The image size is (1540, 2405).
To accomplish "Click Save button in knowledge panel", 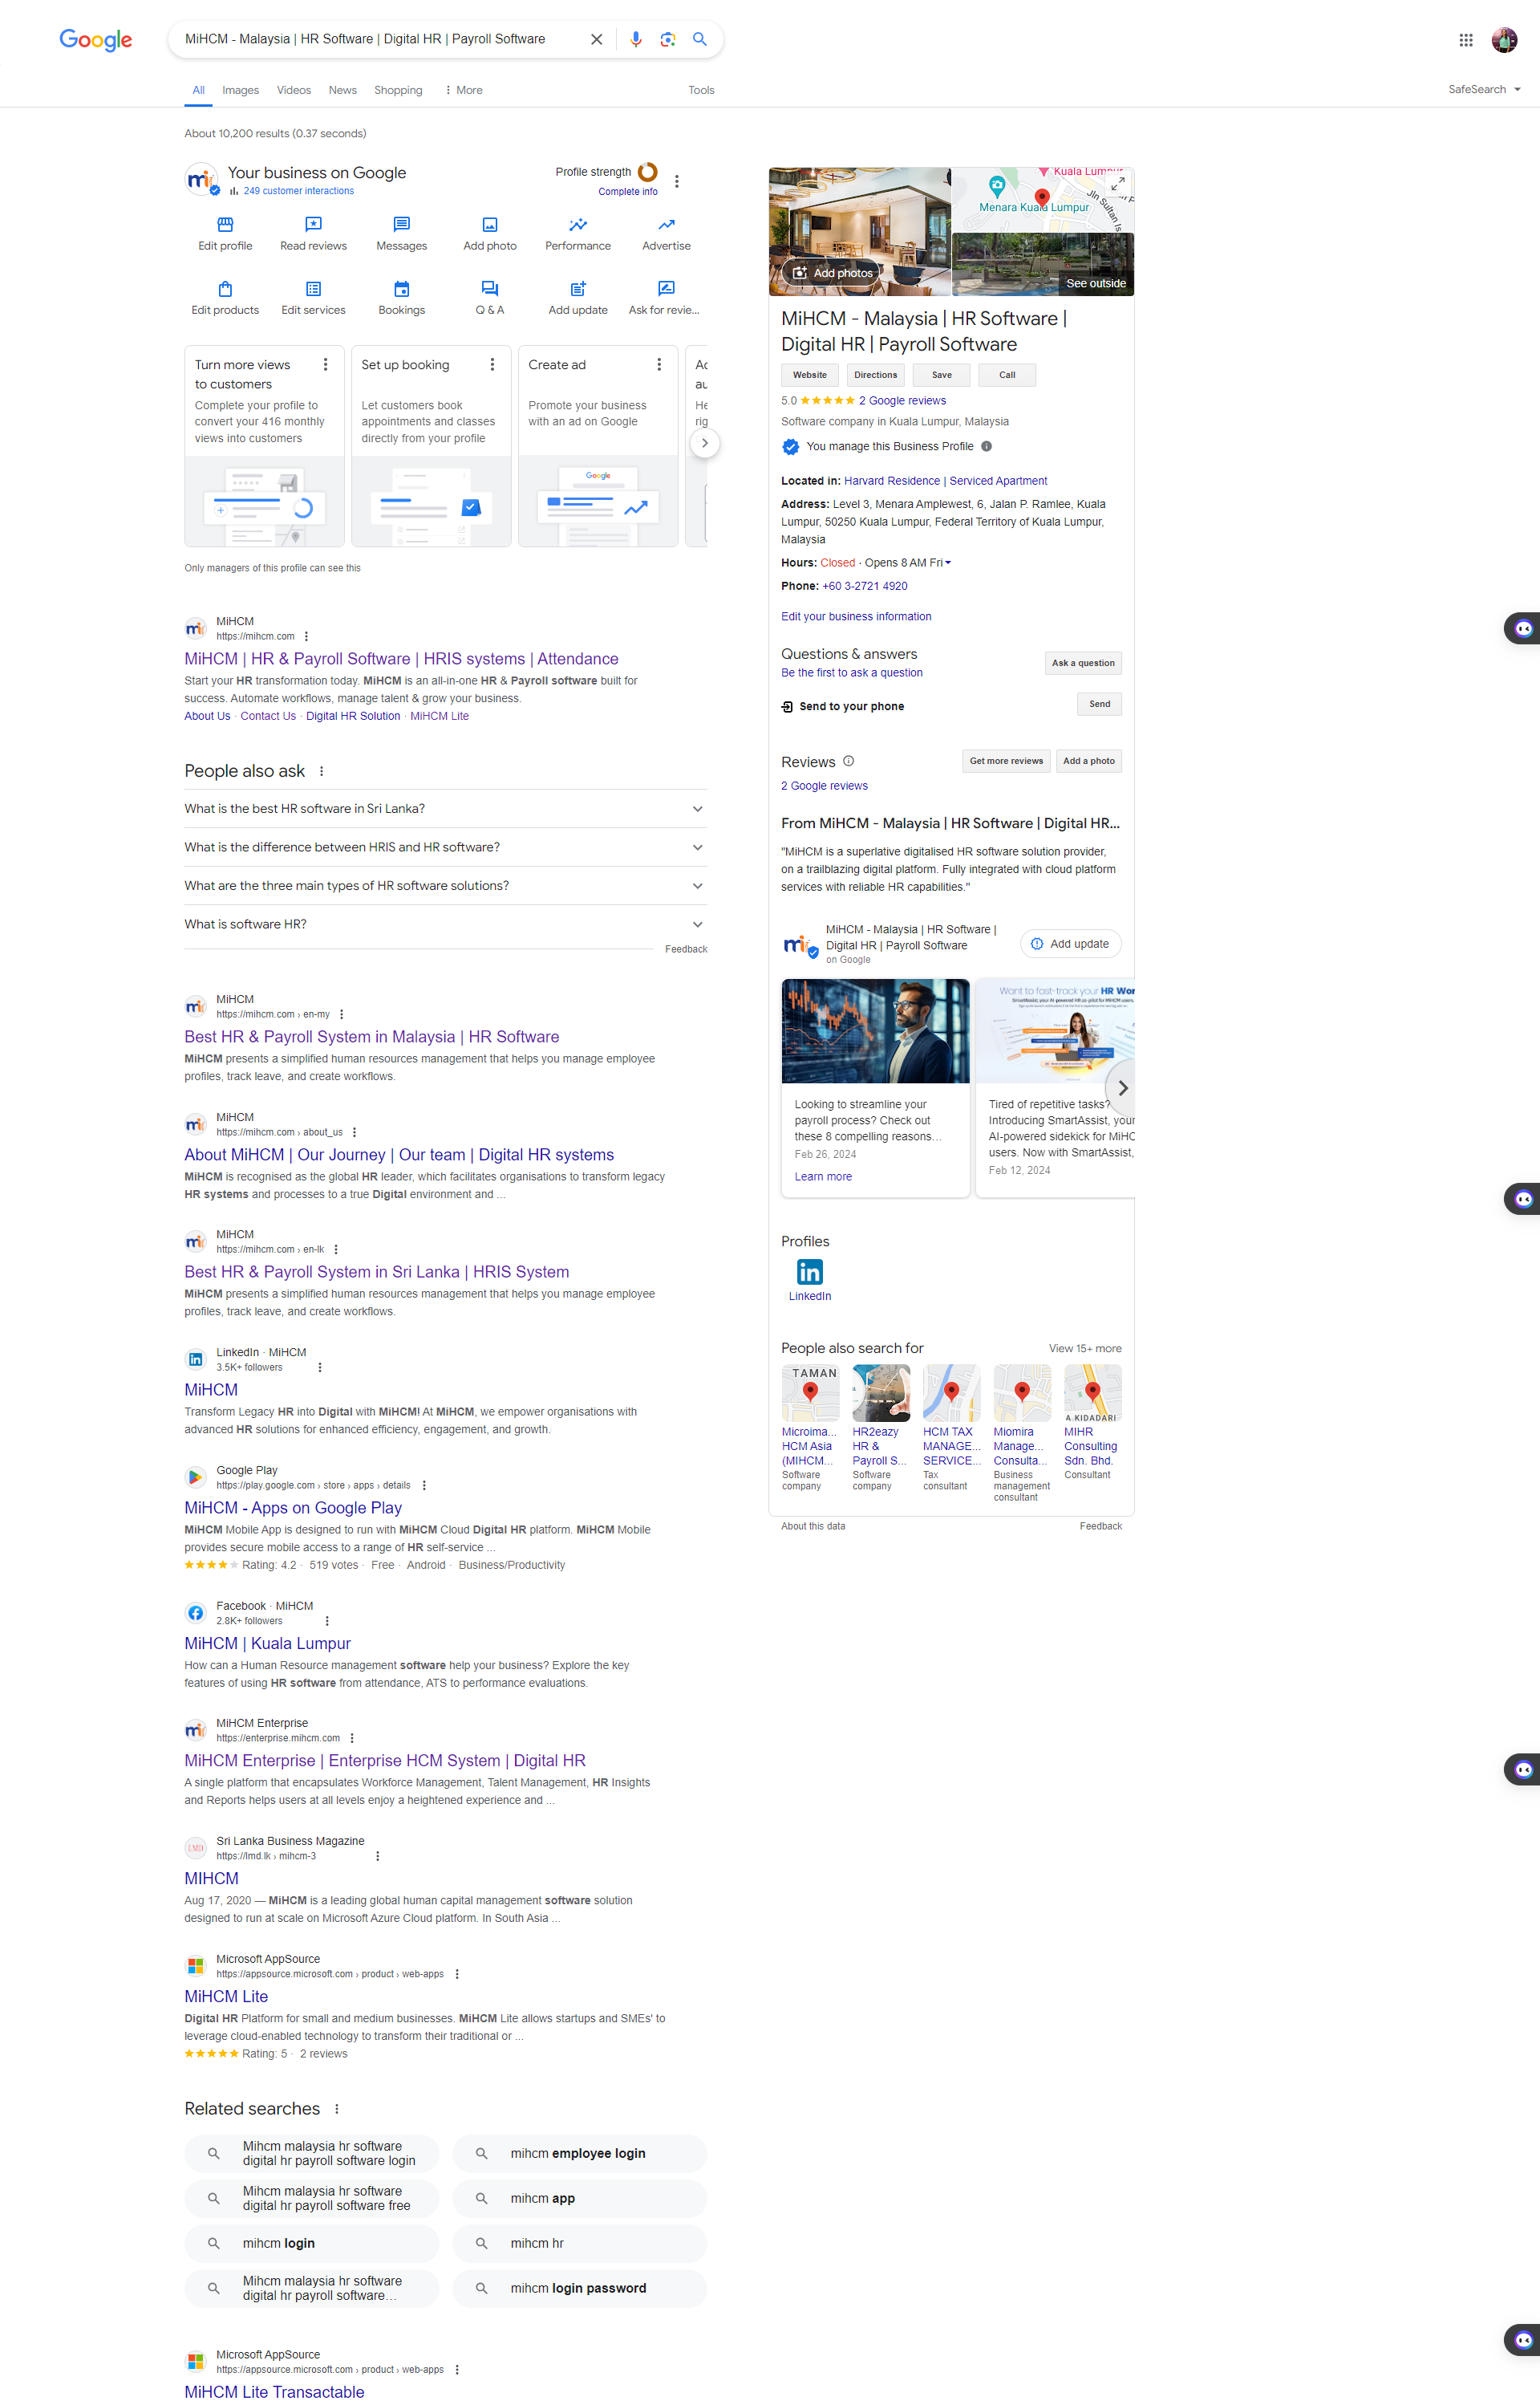I will coord(941,376).
